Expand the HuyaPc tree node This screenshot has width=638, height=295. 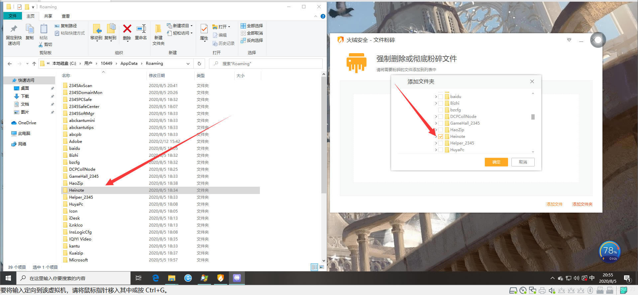(x=436, y=150)
